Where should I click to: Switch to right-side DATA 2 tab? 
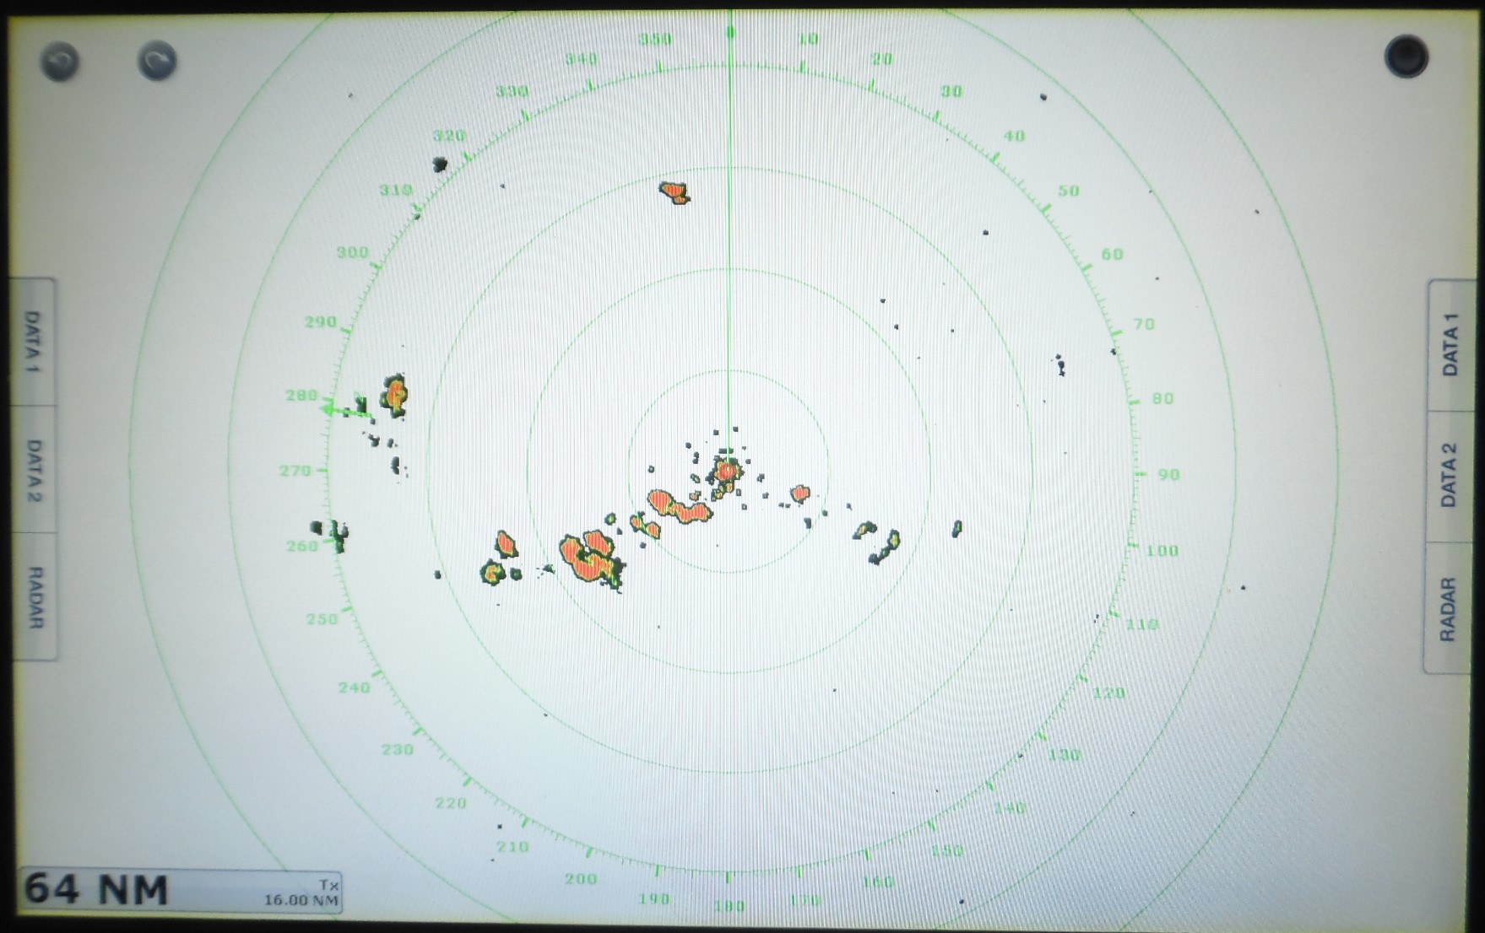(1450, 475)
